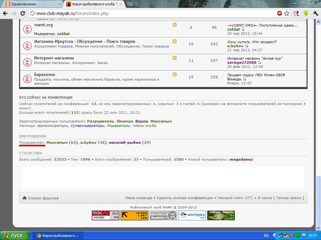
Task: Open a new browser tab
Action: (x=130, y=4)
